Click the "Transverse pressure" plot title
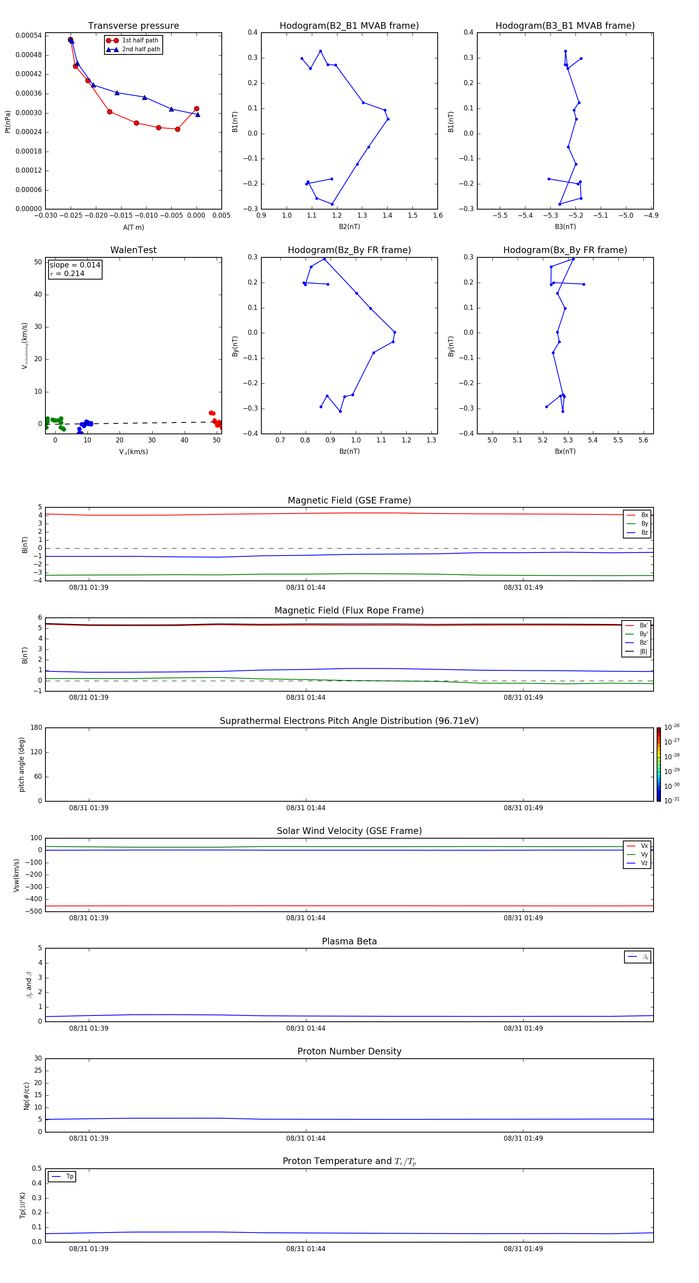 (133, 25)
